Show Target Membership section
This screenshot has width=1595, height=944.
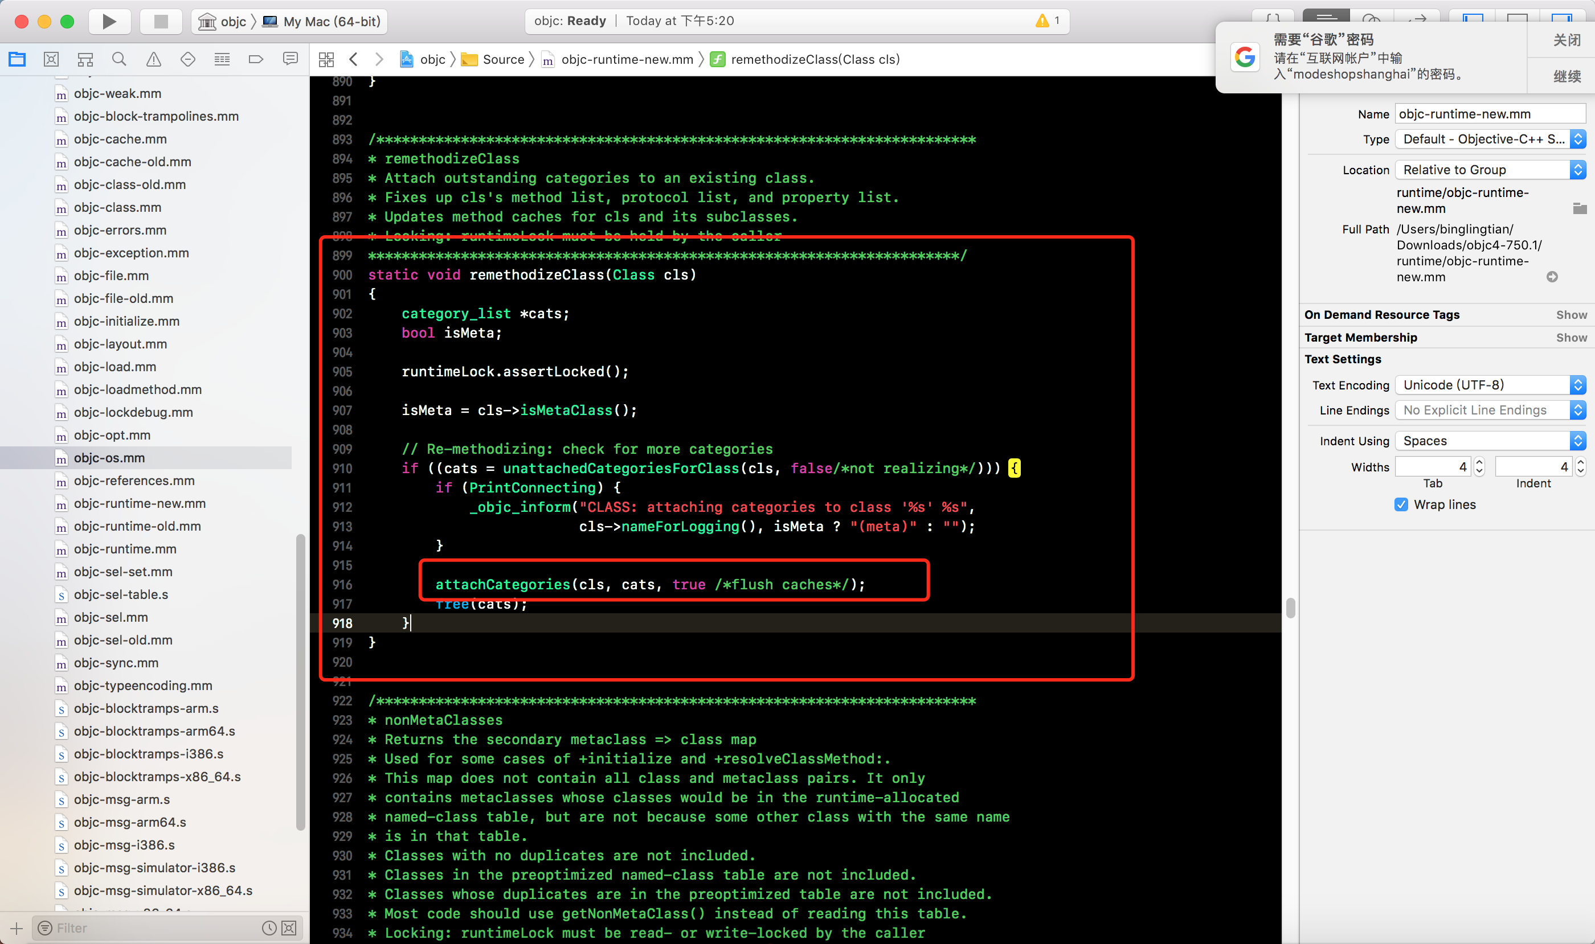[x=1571, y=338]
